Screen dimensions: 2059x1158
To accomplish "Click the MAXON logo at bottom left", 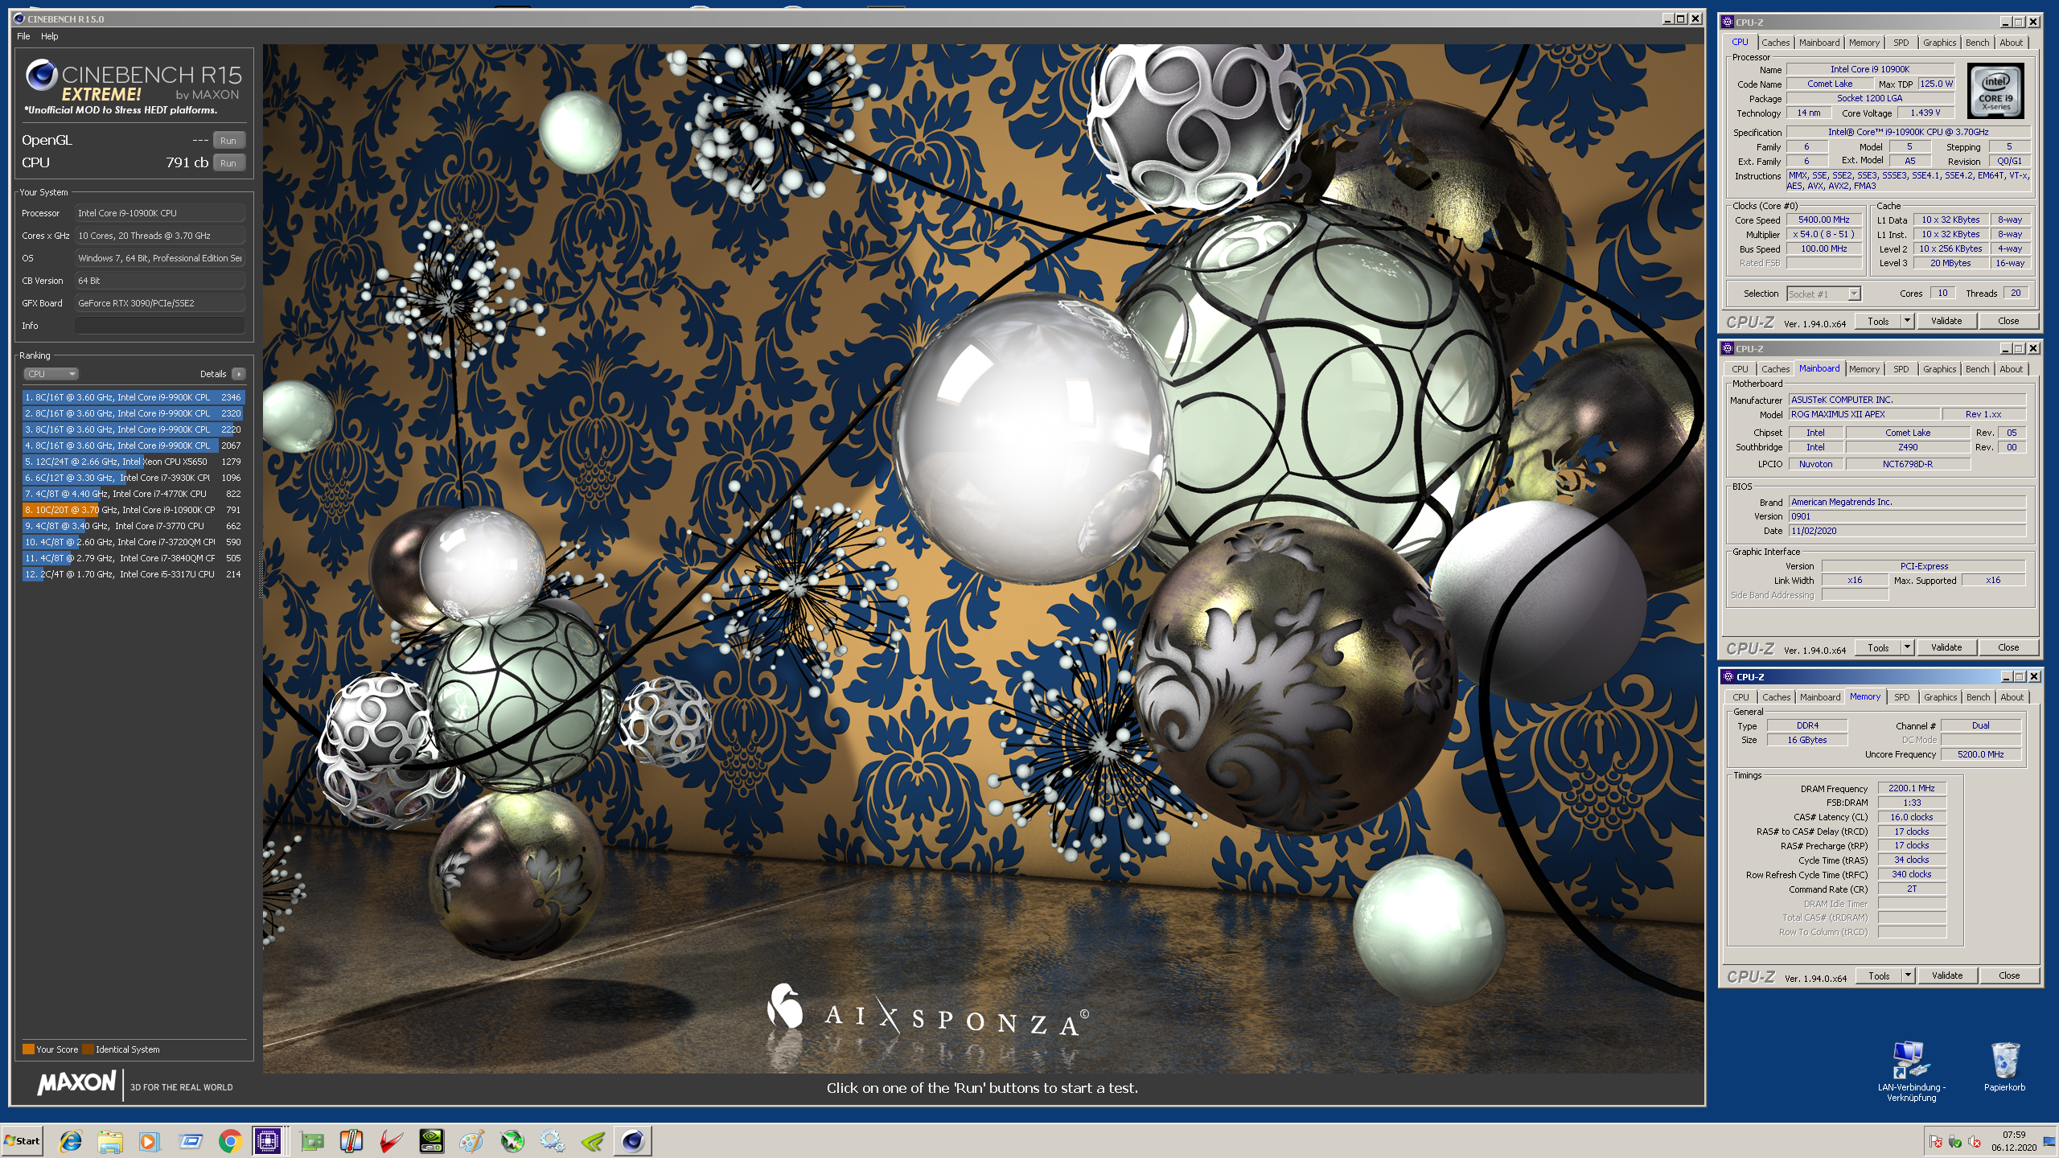I will [76, 1082].
